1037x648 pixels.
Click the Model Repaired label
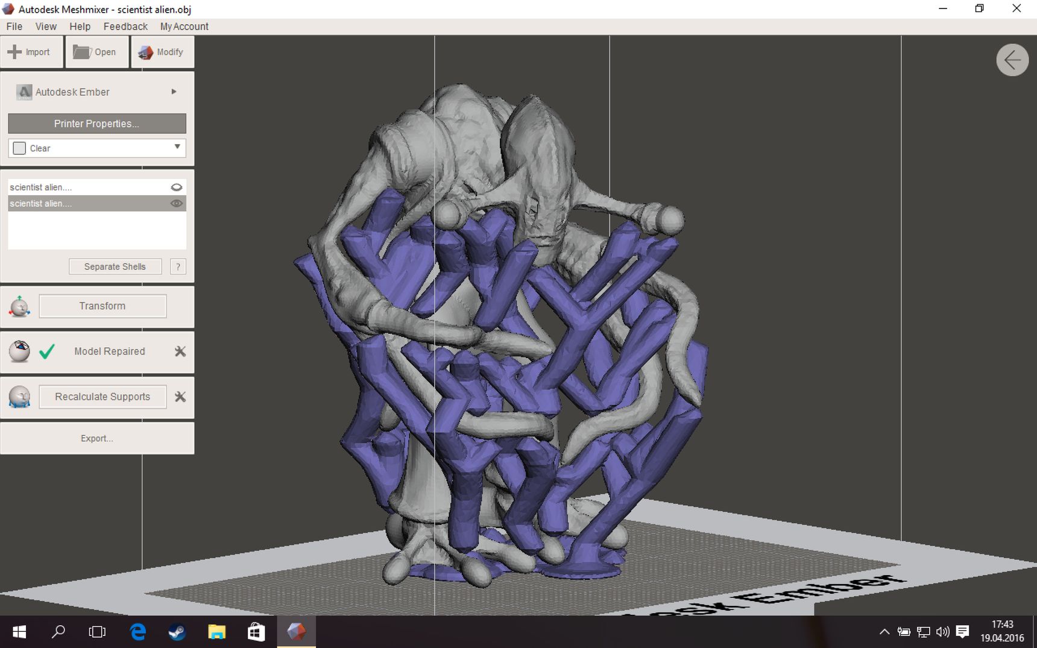coord(110,351)
